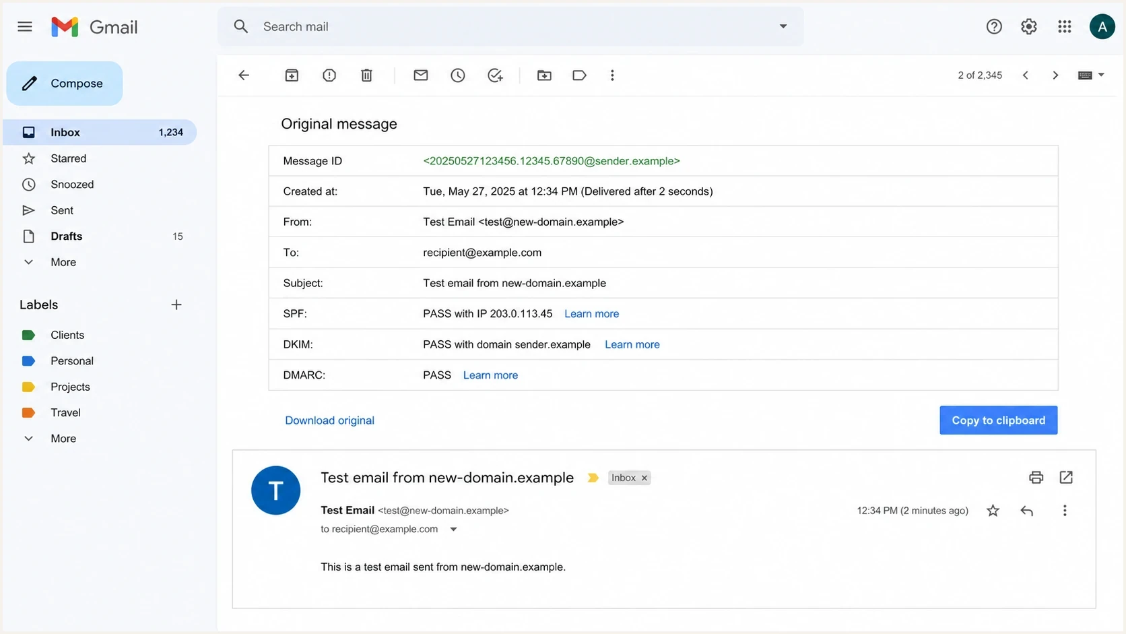
Task: Open SPF Learn more link
Action: [x=591, y=314]
